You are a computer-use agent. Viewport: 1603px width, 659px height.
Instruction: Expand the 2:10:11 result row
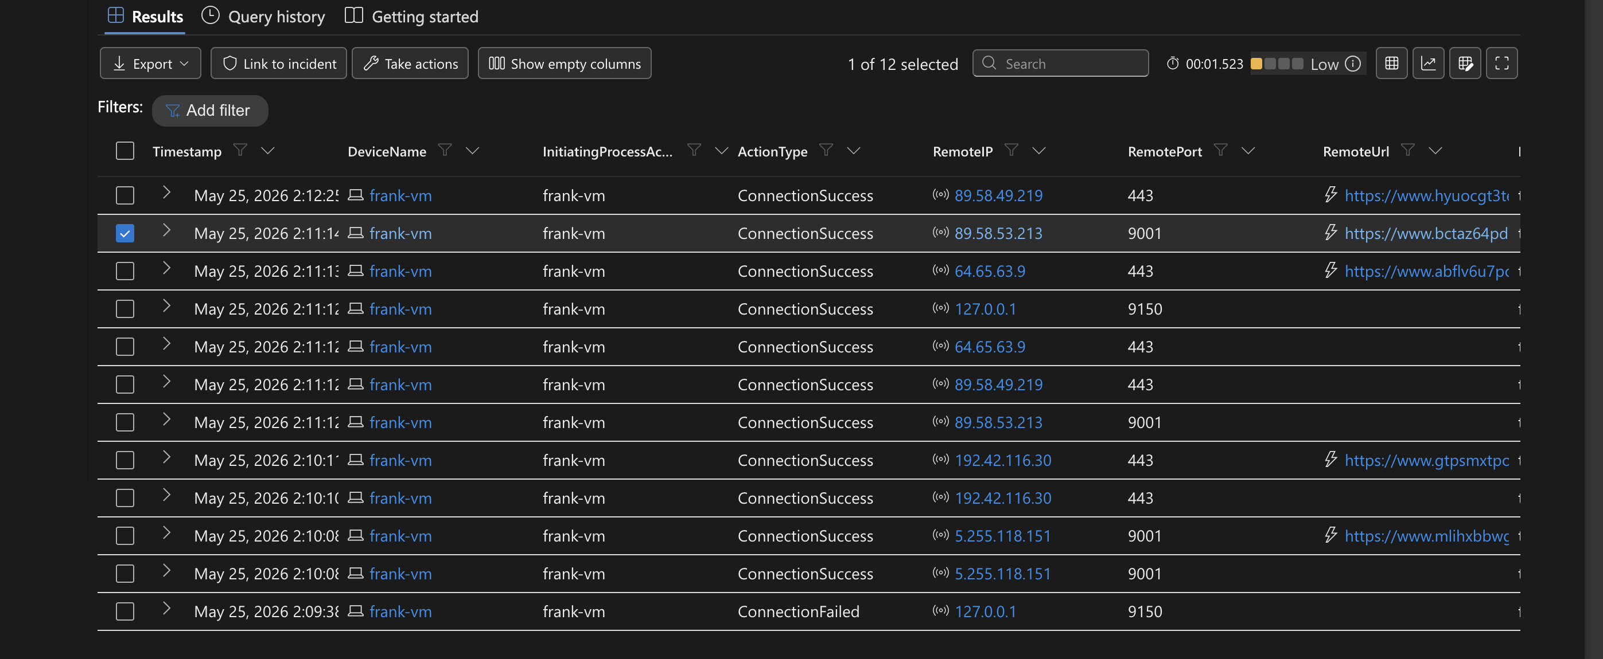(x=166, y=457)
